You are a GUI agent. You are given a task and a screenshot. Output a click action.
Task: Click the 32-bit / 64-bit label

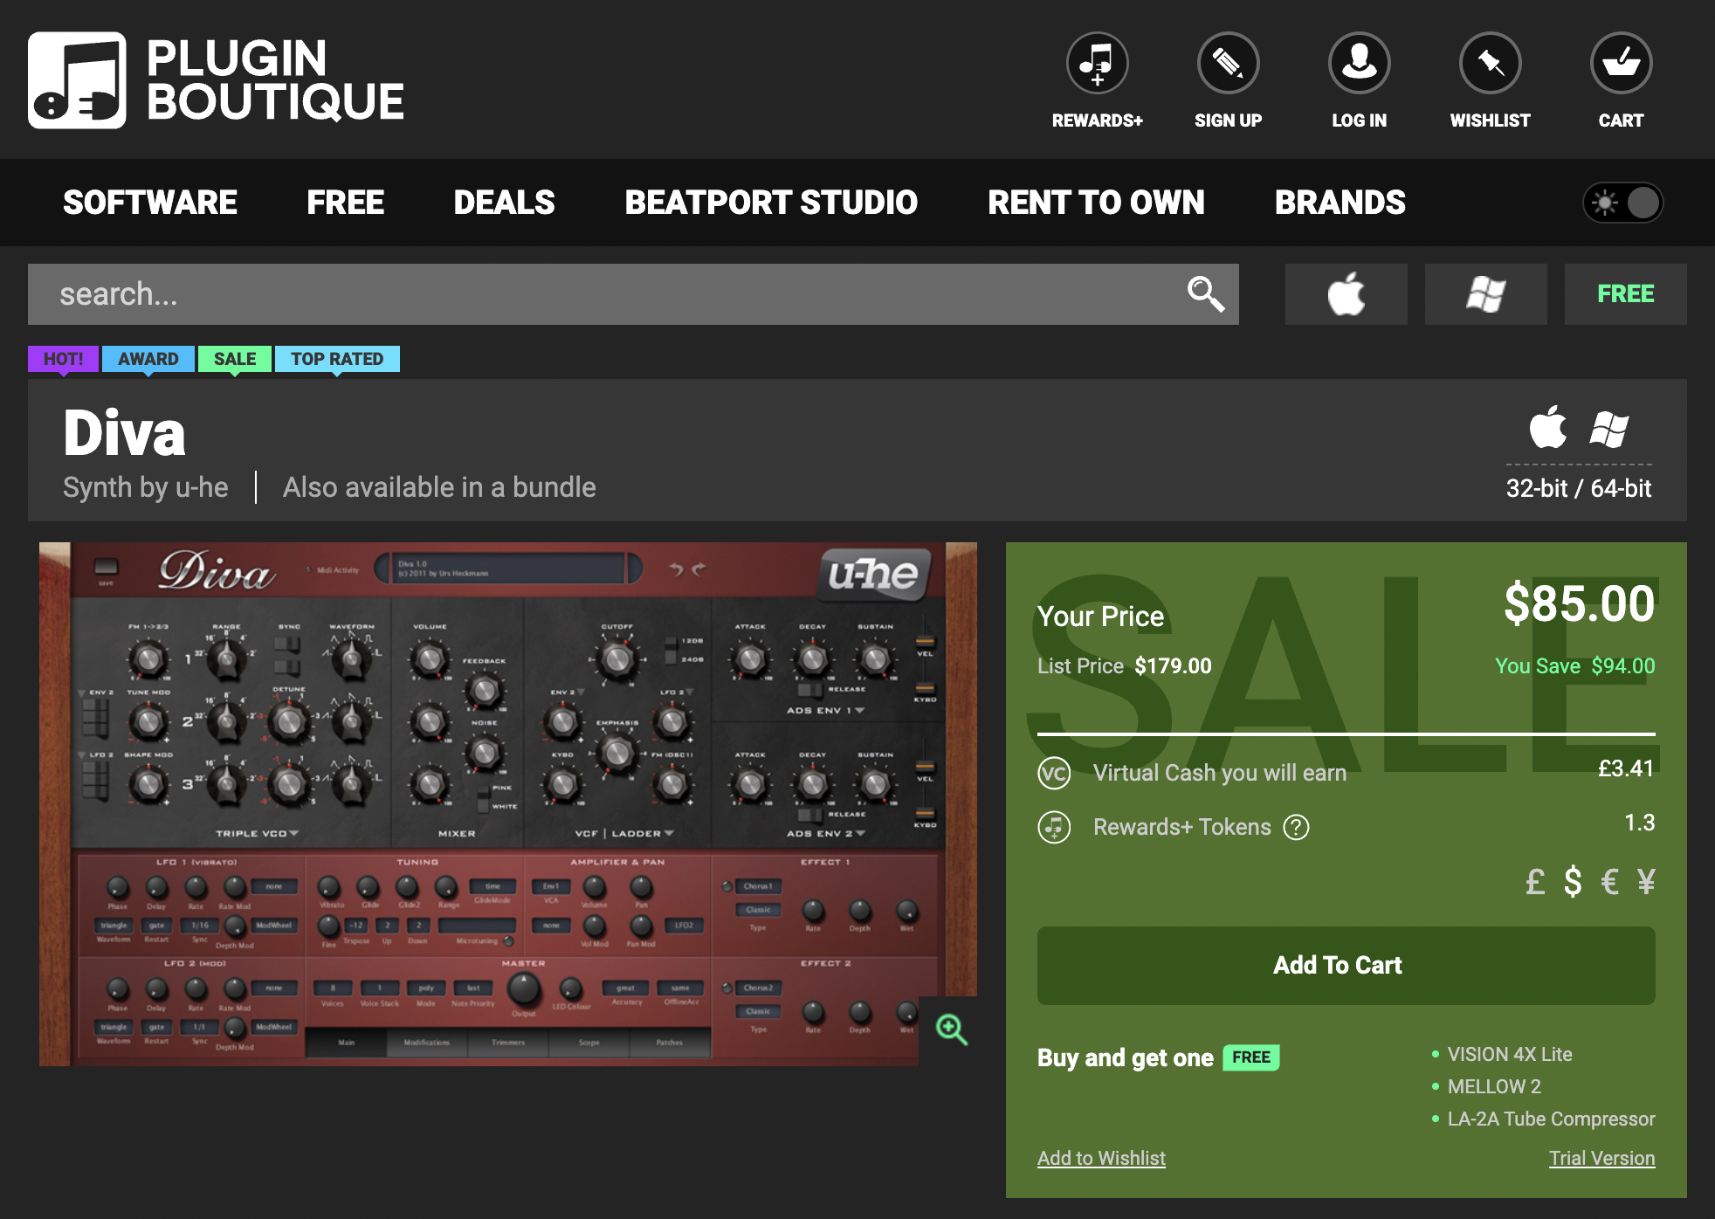tap(1579, 488)
